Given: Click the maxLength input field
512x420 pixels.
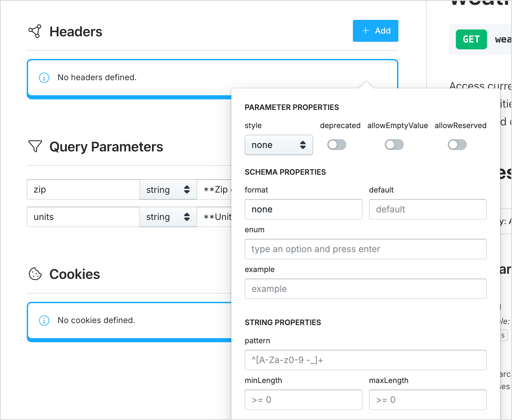Looking at the screenshot, I should [428, 400].
